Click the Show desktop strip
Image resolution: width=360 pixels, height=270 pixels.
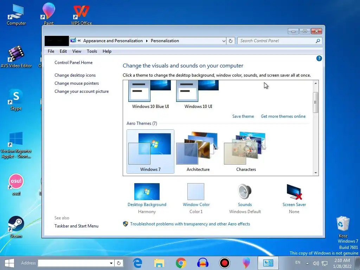click(358, 263)
